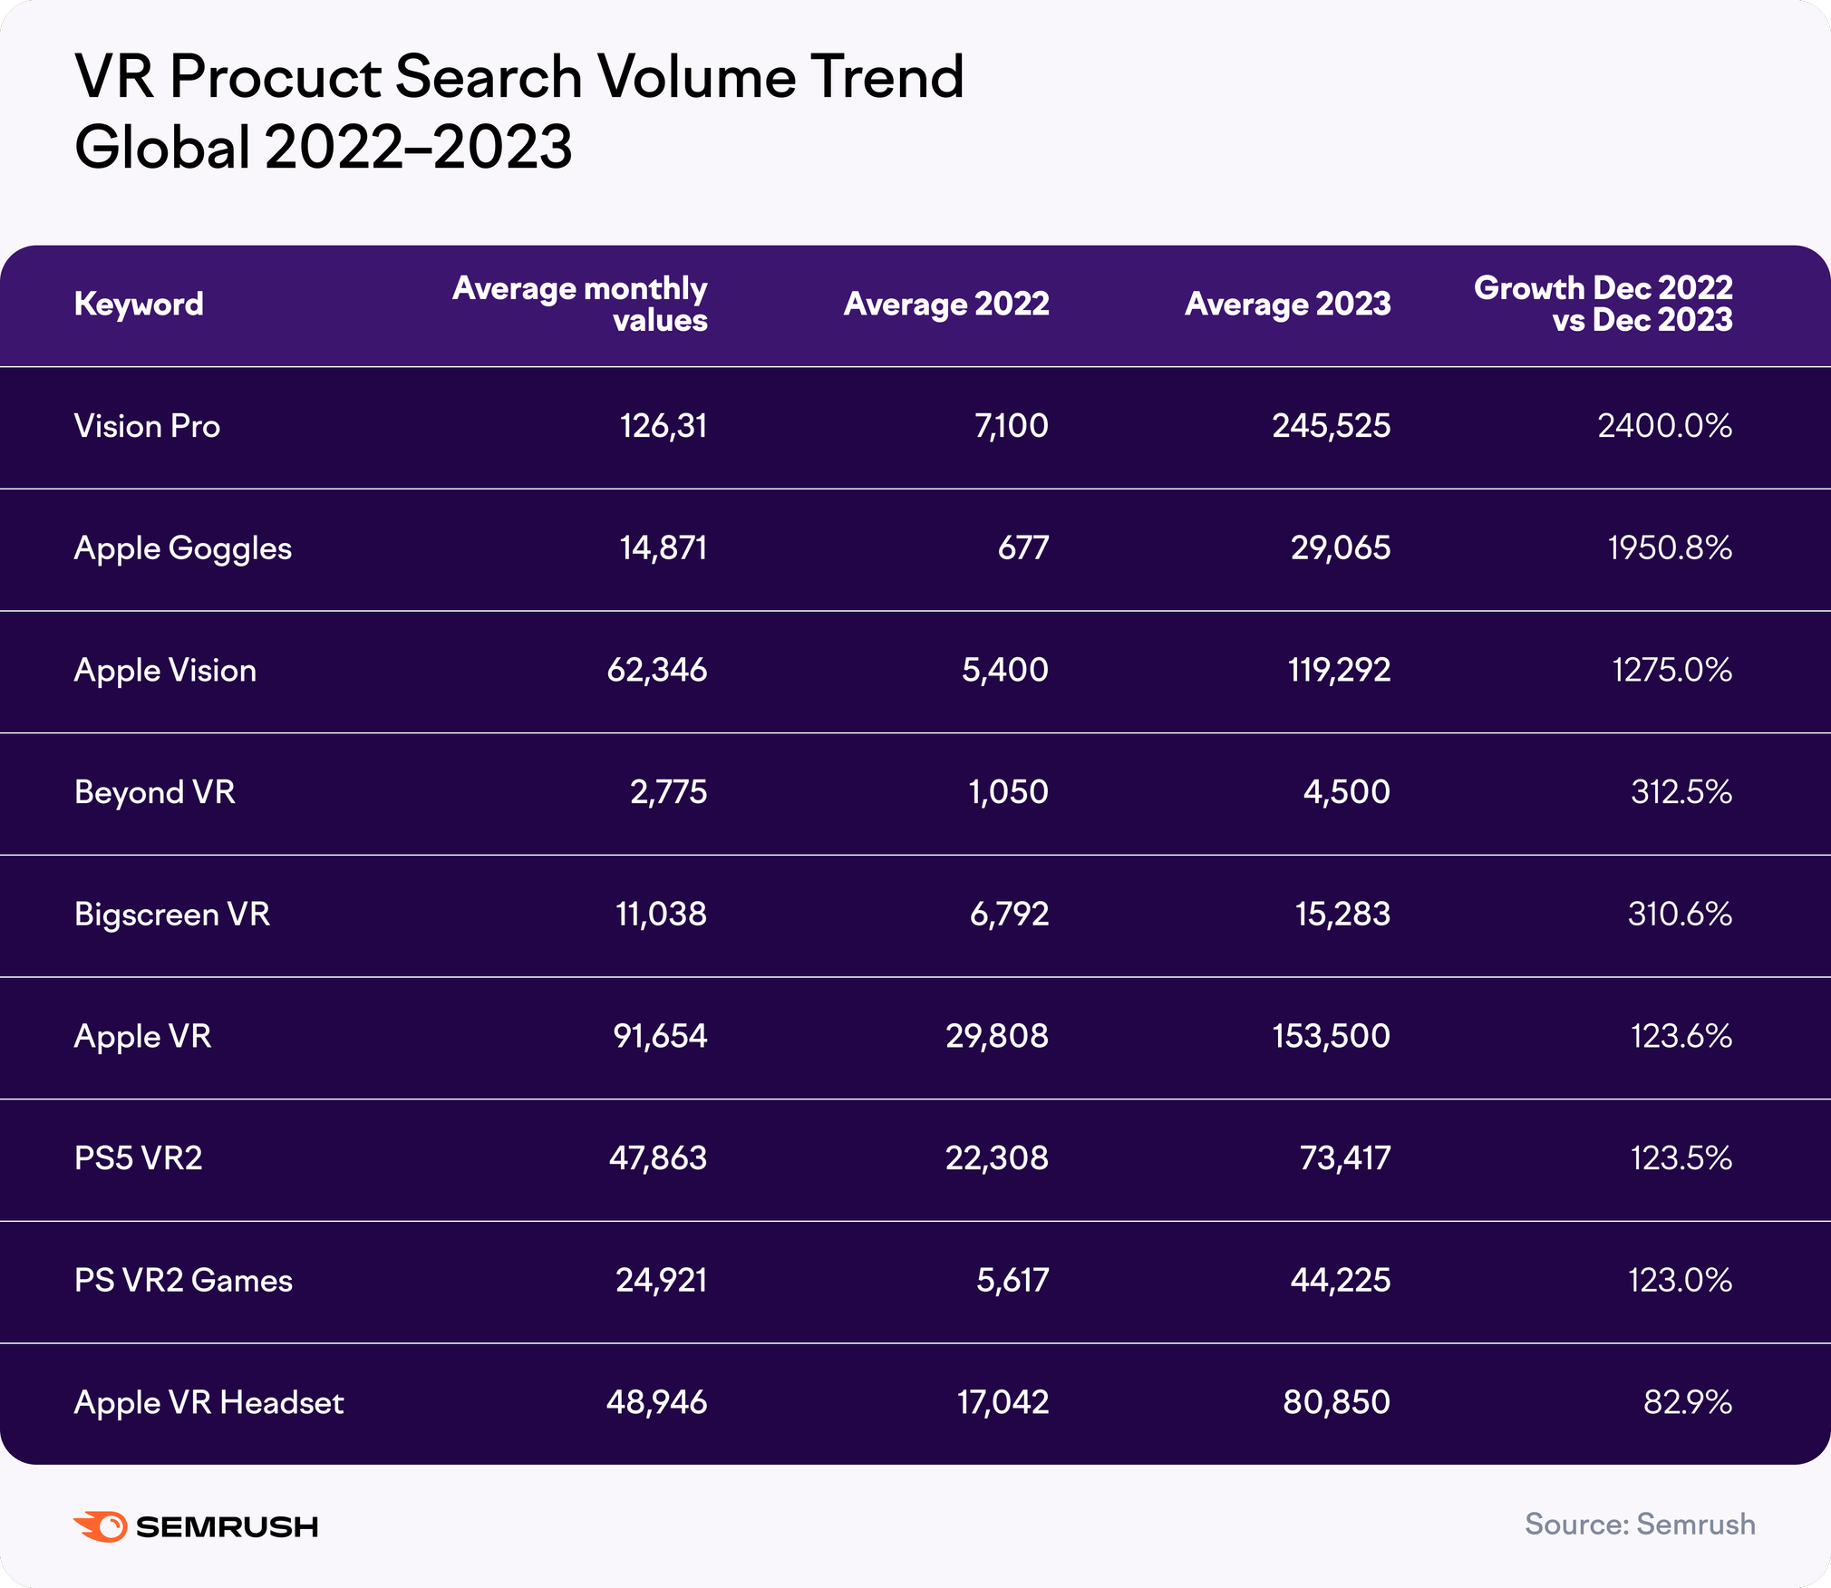
Task: Select the Apple Goggles keyword
Action: pyautogui.click(x=182, y=548)
